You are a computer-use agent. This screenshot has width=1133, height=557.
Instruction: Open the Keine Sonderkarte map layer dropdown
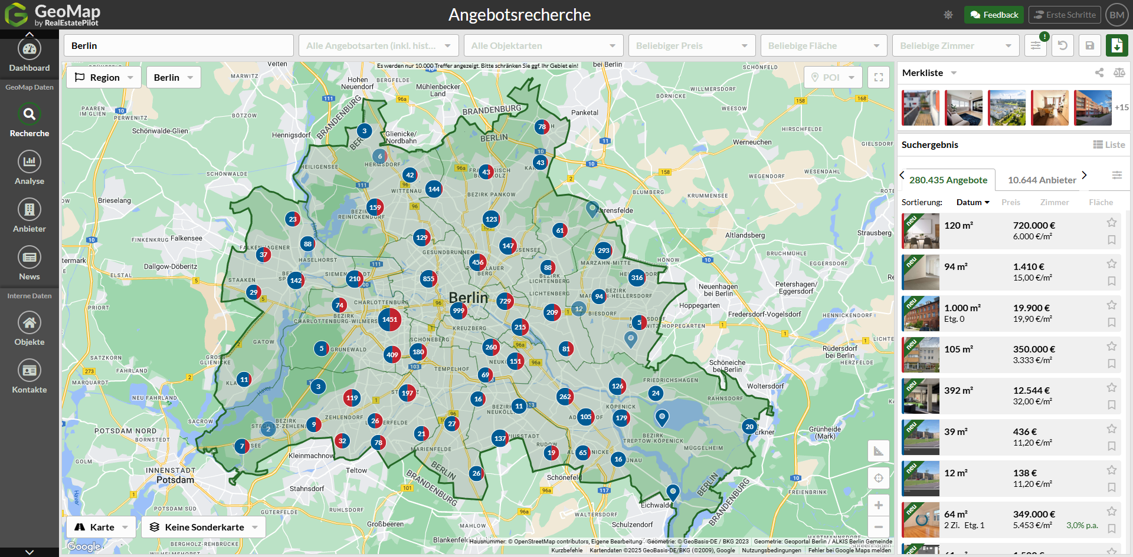(204, 527)
